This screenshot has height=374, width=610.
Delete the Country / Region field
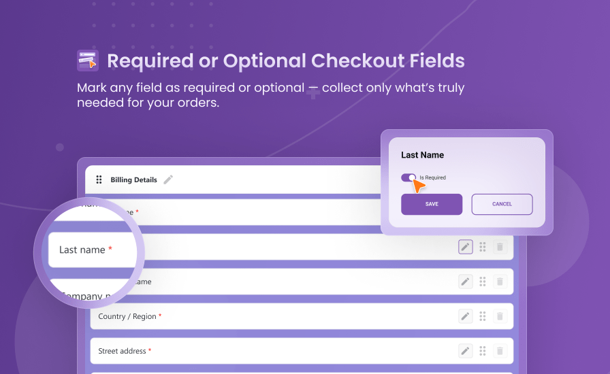500,316
